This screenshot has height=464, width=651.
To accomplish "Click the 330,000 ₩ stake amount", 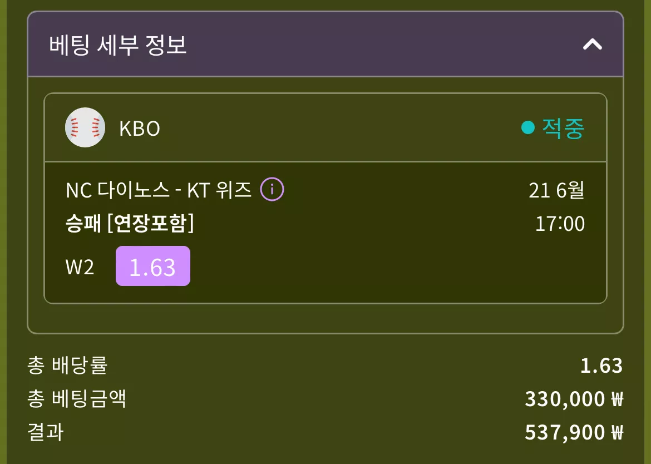I will coord(574,399).
